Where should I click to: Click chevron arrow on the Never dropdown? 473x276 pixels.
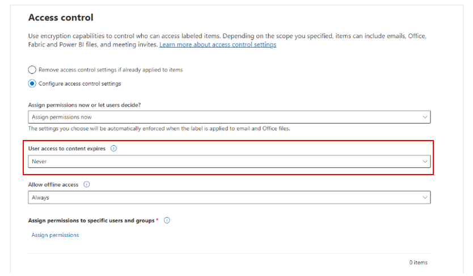coord(425,162)
